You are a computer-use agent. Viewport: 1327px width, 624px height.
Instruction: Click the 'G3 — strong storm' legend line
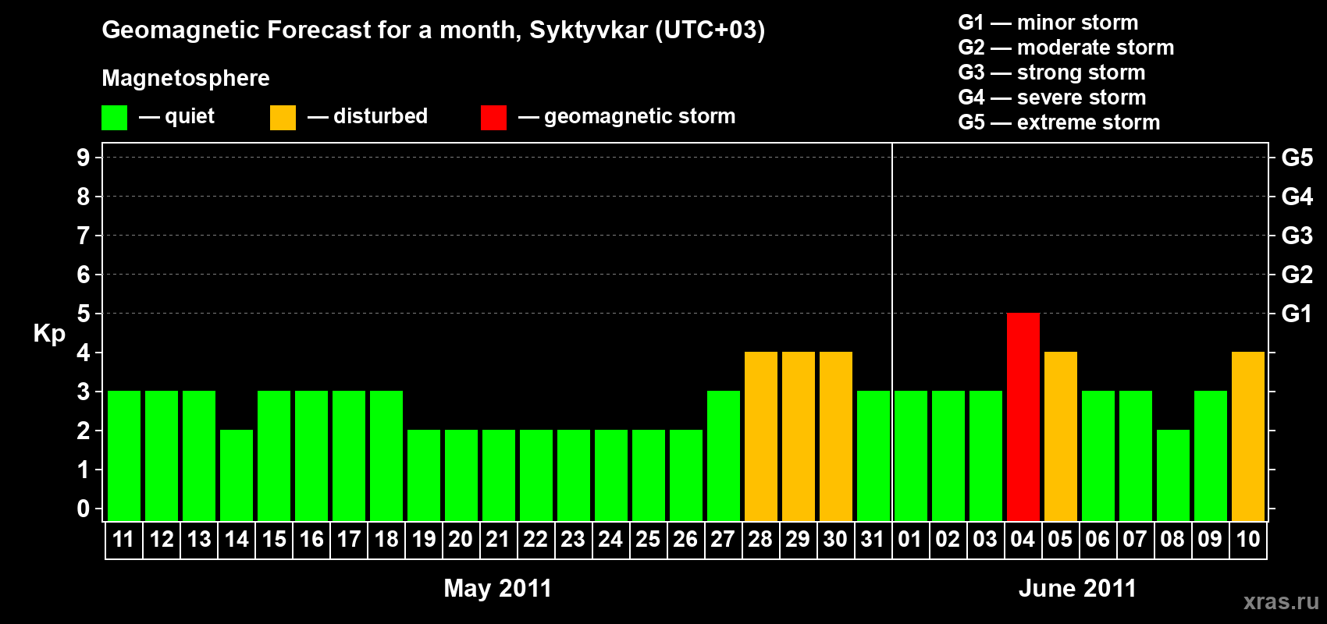(x=1051, y=73)
